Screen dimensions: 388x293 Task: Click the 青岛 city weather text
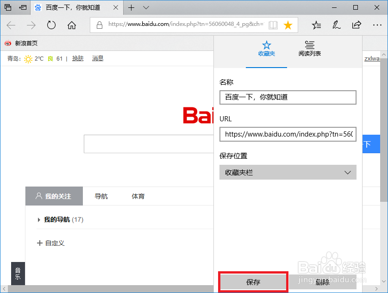pos(14,59)
